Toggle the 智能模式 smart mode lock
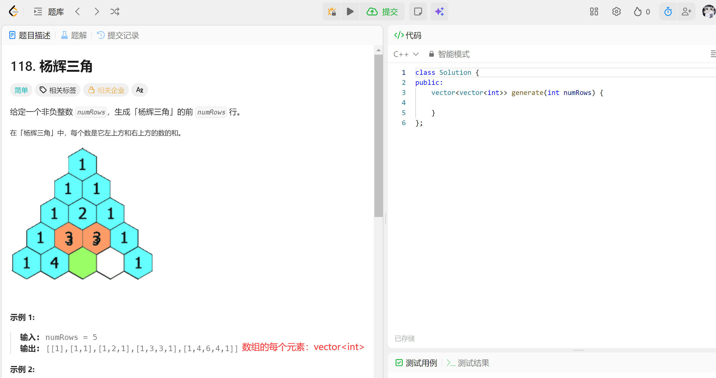Viewport: 716px width, 378px height. [449, 54]
